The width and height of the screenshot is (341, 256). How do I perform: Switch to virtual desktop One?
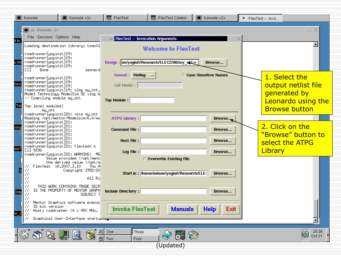pos(118,232)
